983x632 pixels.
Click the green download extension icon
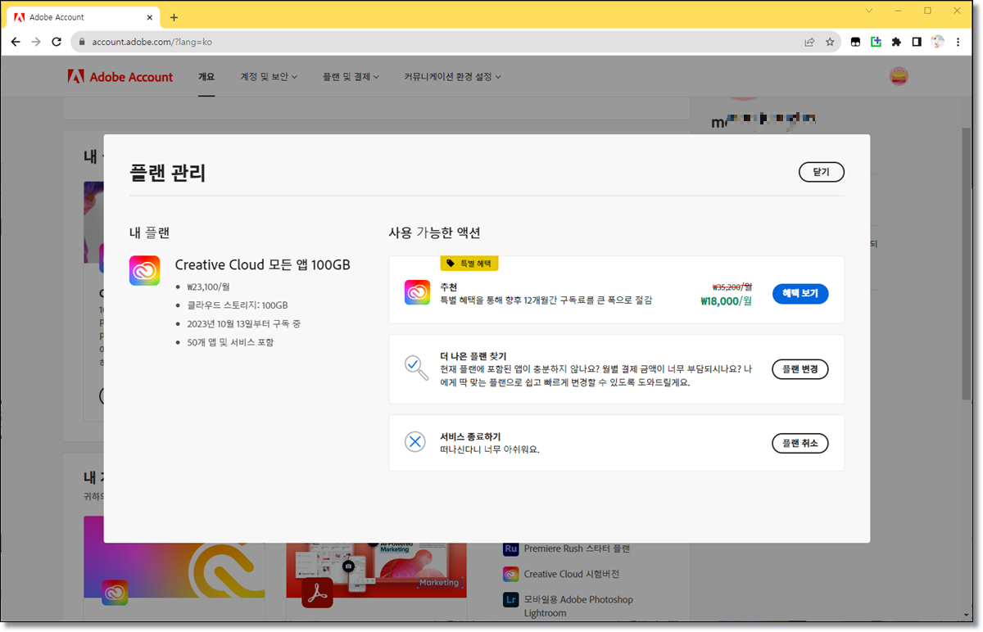876,42
